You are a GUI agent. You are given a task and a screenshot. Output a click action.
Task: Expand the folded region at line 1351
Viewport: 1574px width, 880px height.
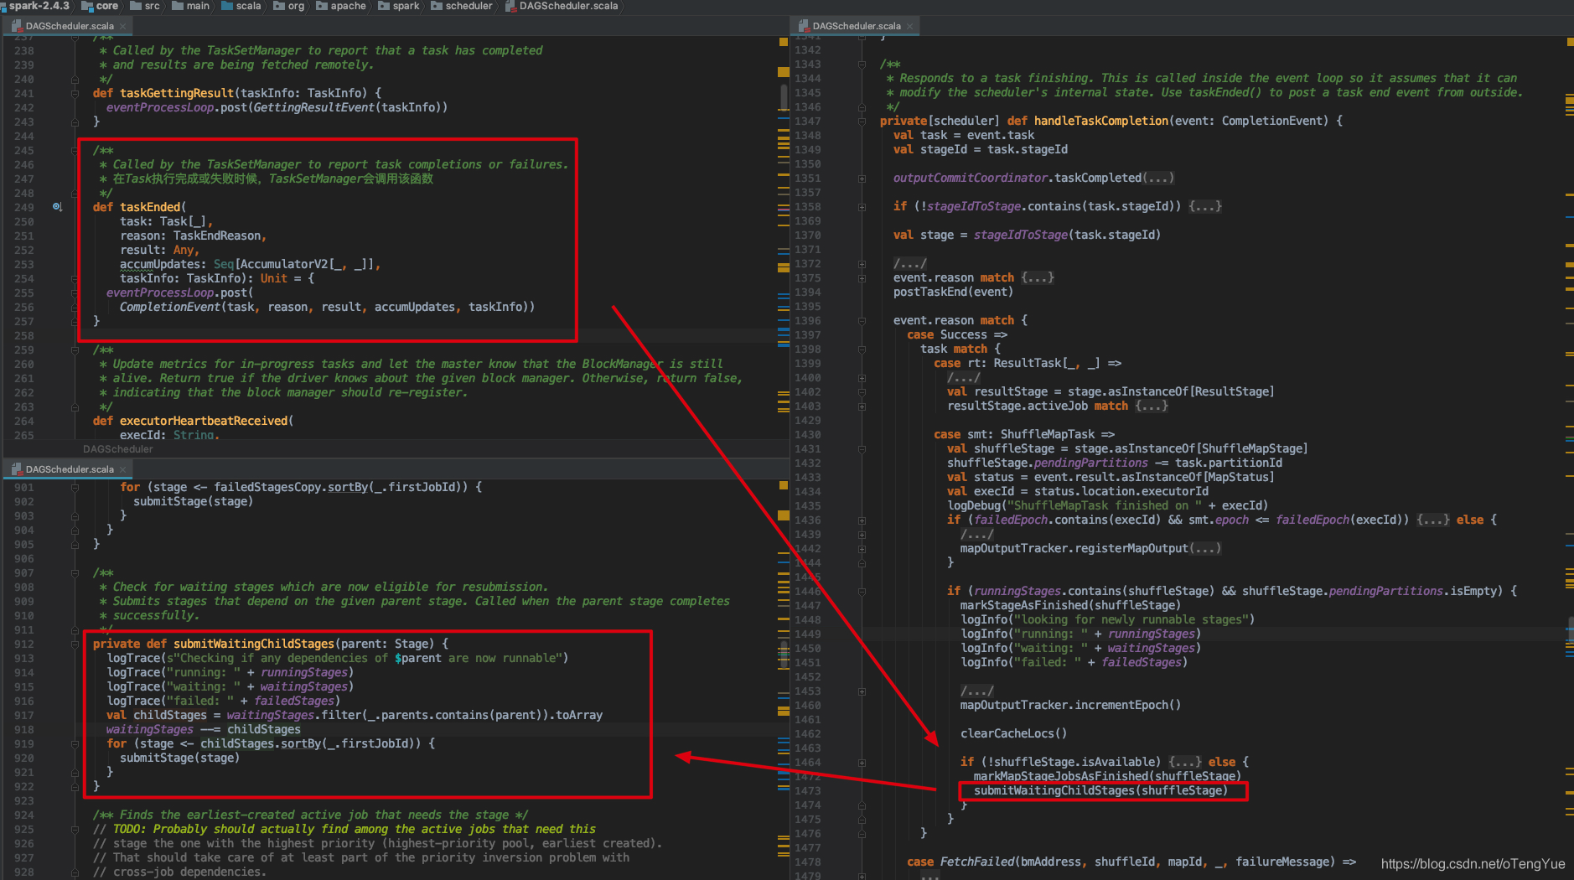coord(862,178)
